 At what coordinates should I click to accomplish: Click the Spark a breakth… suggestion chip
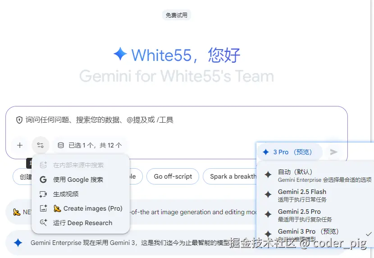pos(230,176)
